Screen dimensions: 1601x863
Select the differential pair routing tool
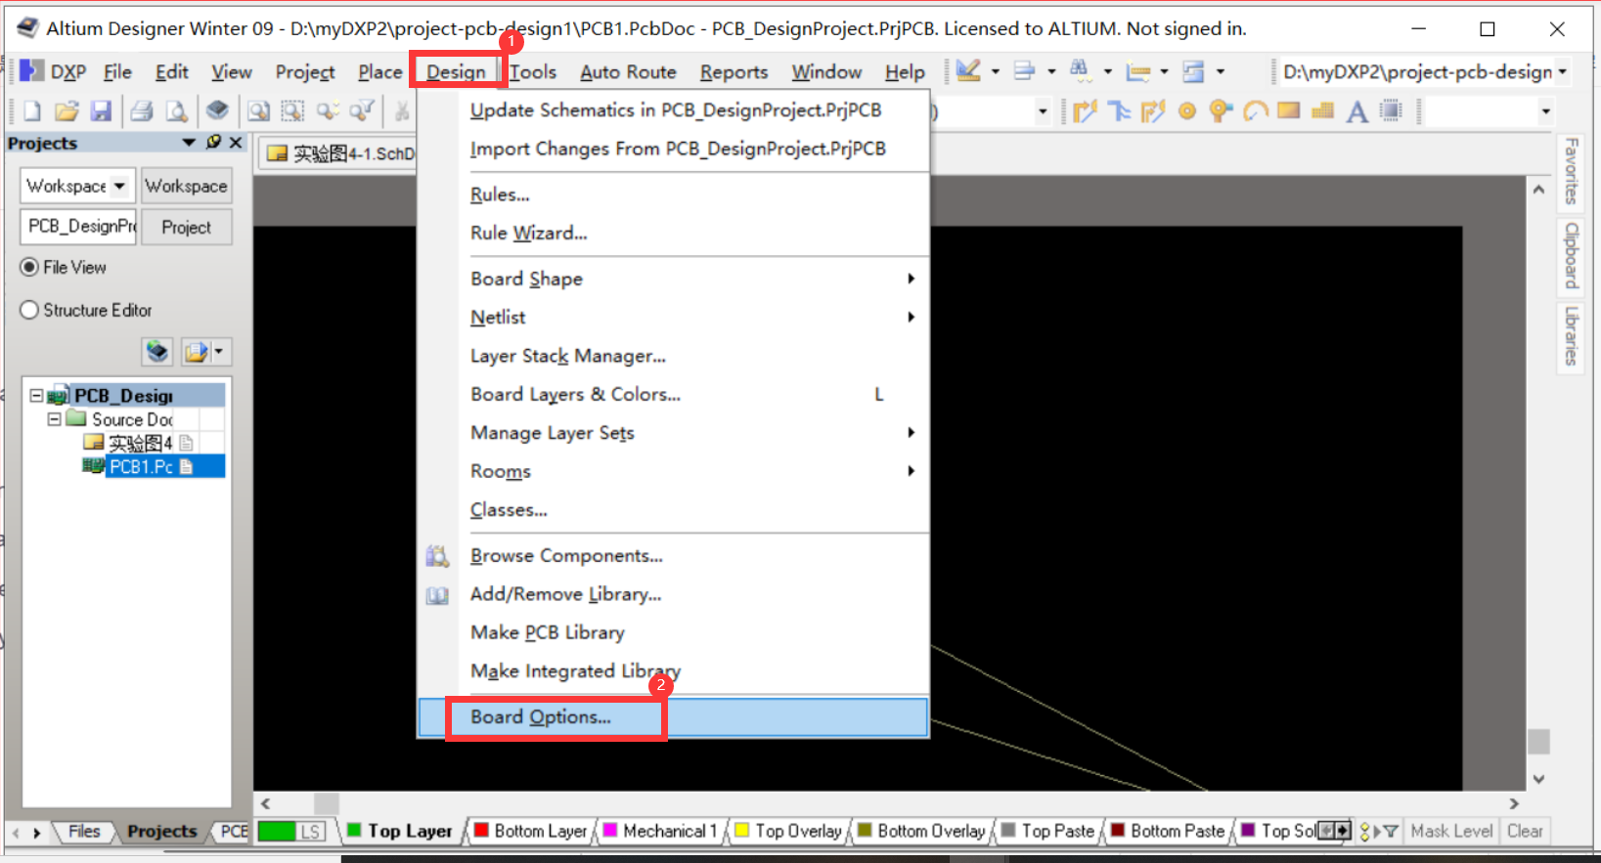(1153, 111)
